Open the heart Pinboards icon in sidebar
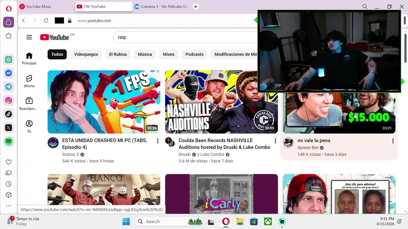This screenshot has height=229, width=408. (9, 162)
